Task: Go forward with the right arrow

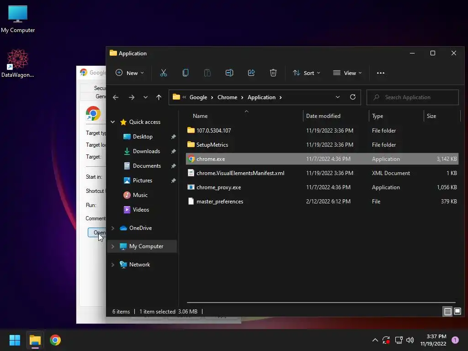Action: point(131,97)
